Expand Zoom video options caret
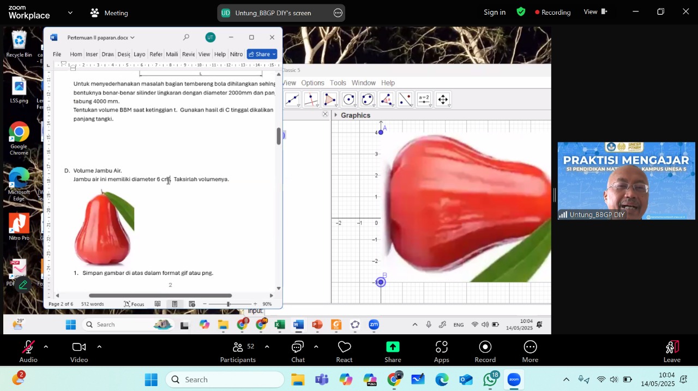Image resolution: width=698 pixels, height=391 pixels. point(99,346)
